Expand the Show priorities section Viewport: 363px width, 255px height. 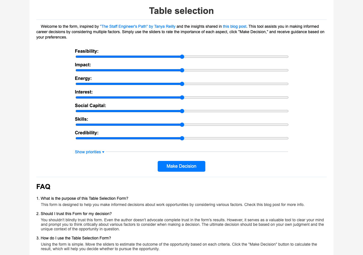[x=88, y=152]
